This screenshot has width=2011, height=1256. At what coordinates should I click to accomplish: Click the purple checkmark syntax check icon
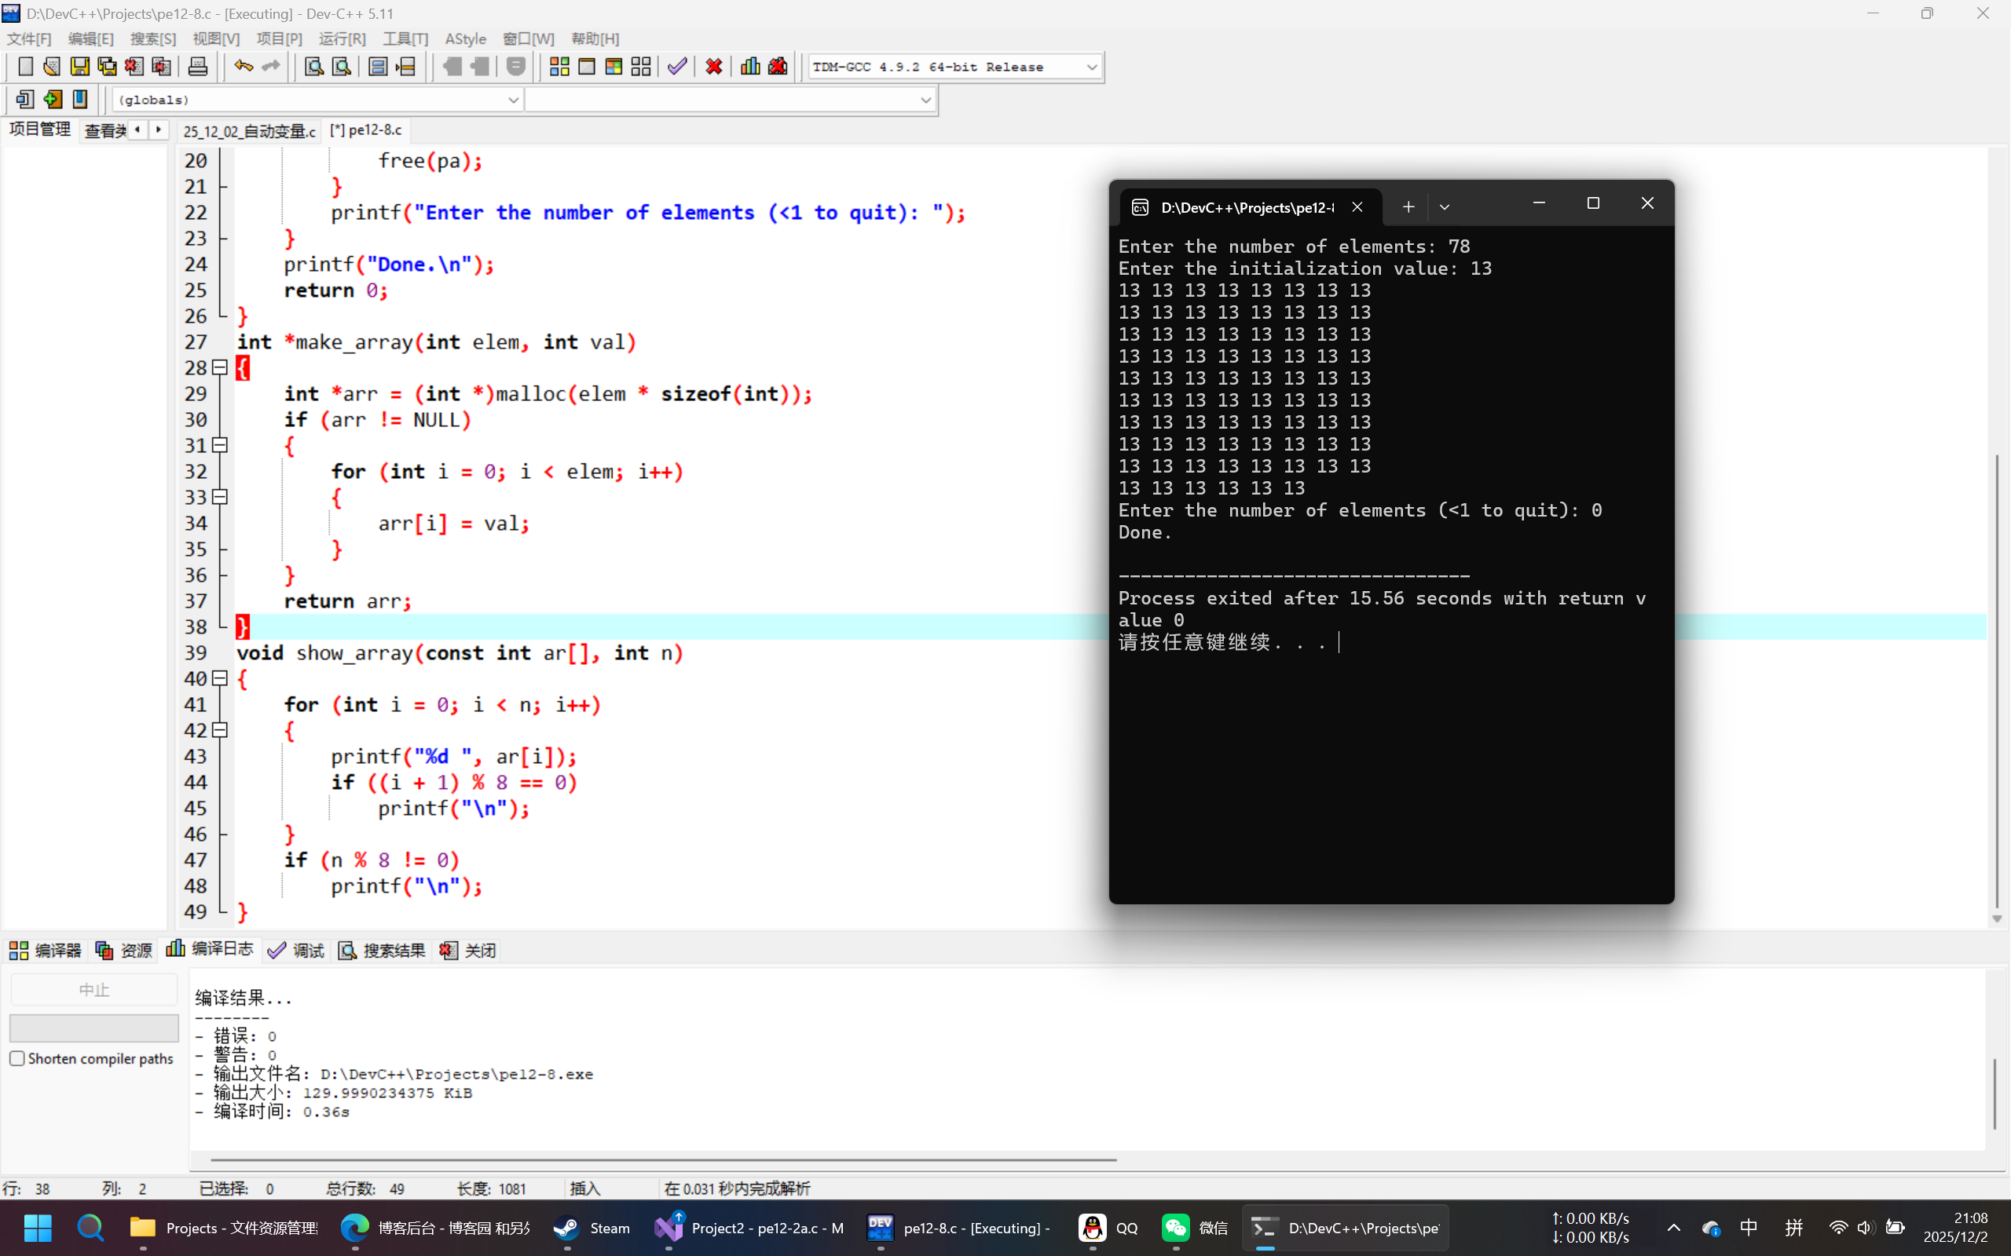click(677, 67)
